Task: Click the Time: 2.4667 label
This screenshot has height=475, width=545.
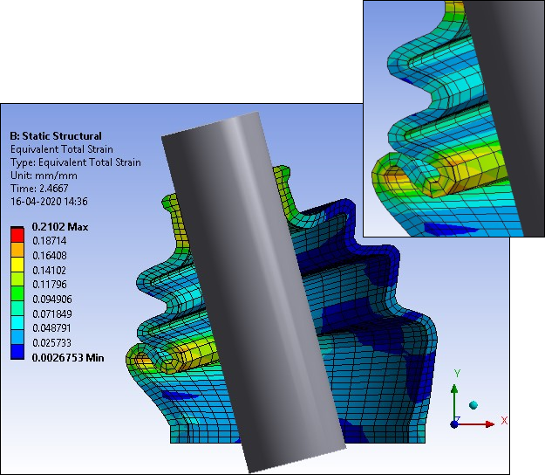Action: click(39, 189)
